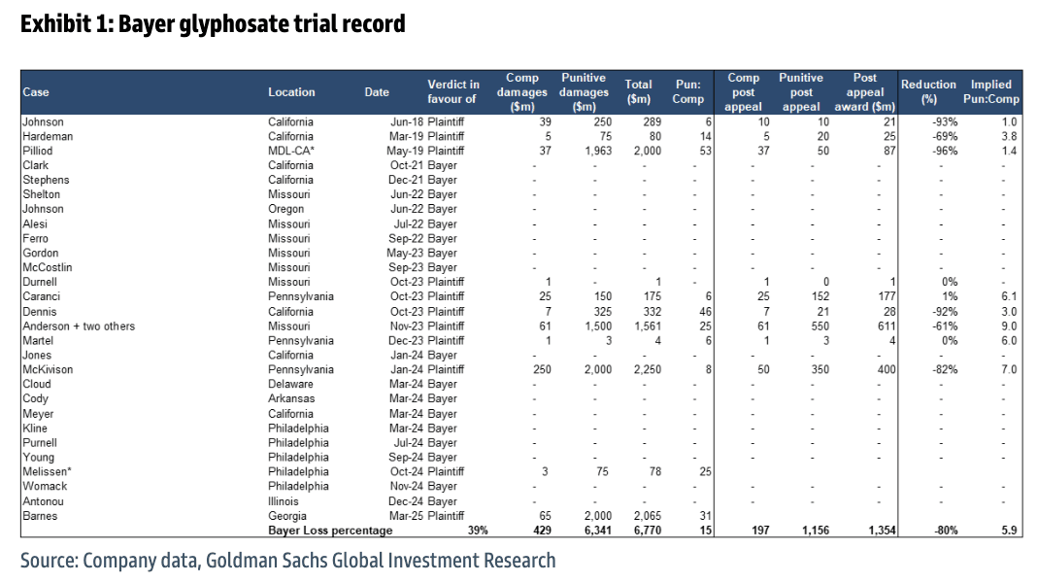
Task: Click the "Bayer Loss percentage" total row label
Action: pos(330,531)
